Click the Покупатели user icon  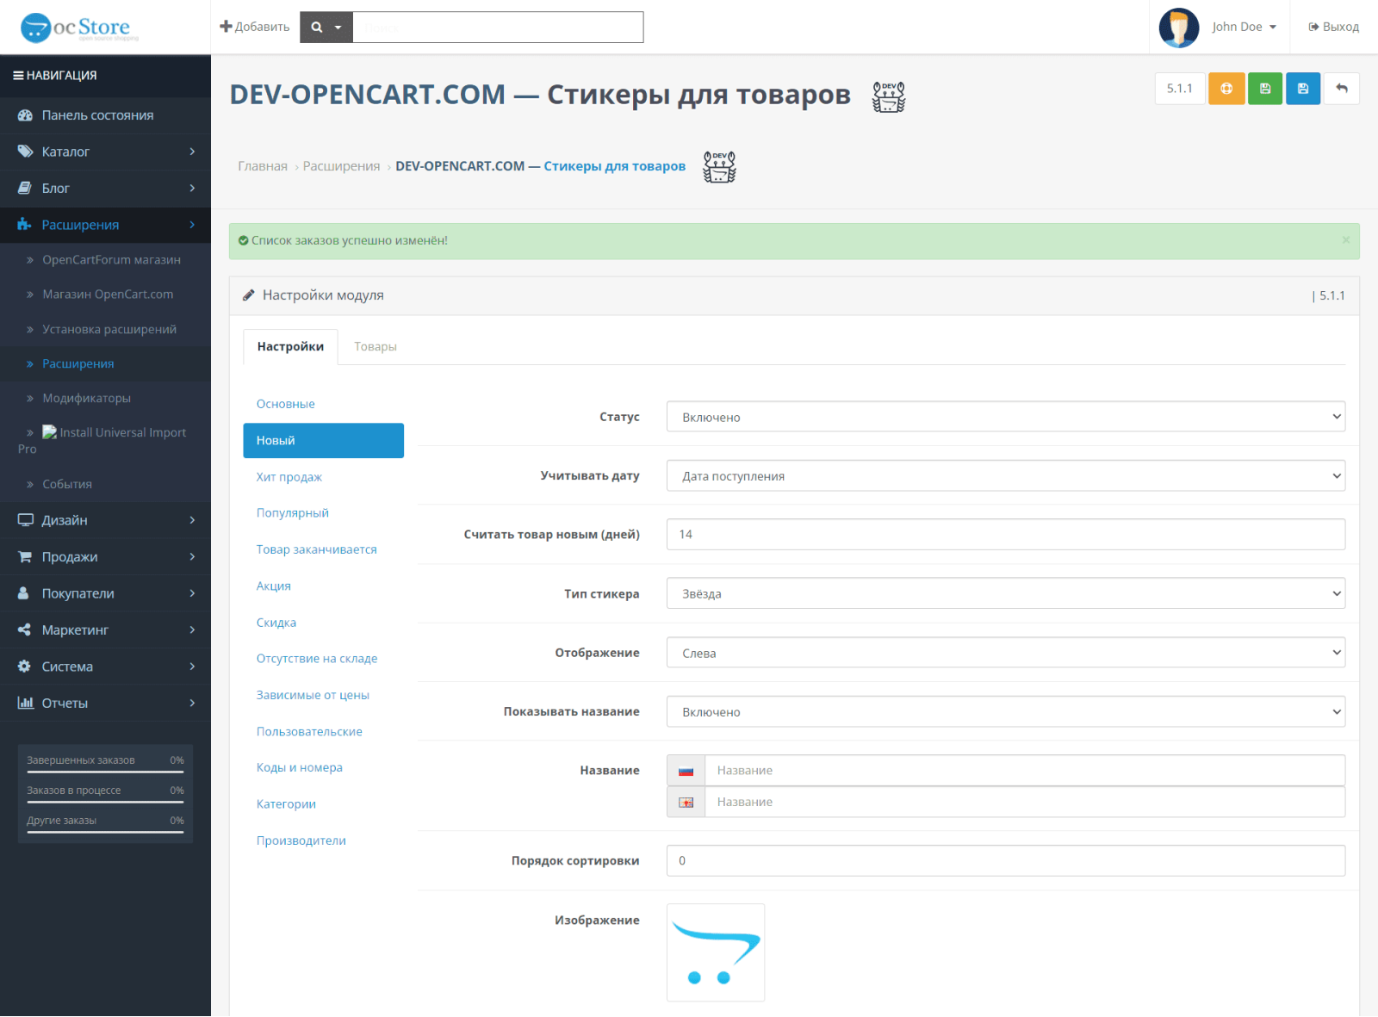(23, 593)
